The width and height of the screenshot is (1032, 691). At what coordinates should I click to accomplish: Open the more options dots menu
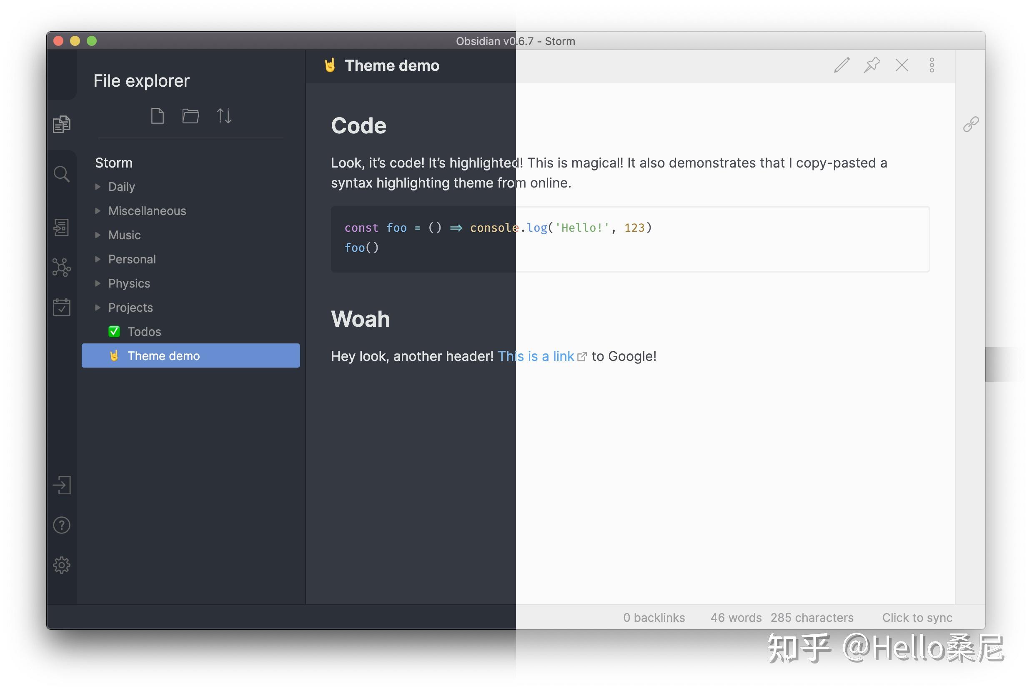(x=932, y=65)
